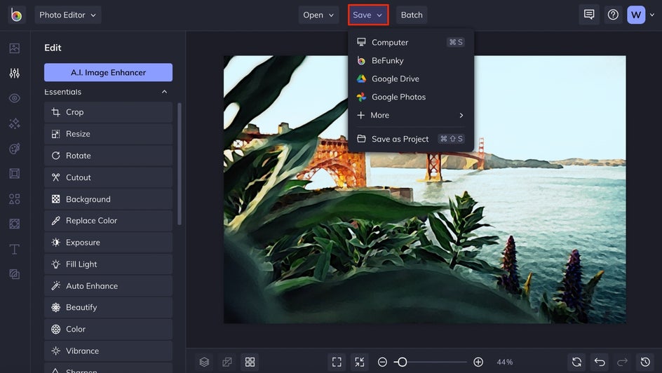Open the help question mark icon
This screenshot has height=373, width=662.
tap(613, 15)
